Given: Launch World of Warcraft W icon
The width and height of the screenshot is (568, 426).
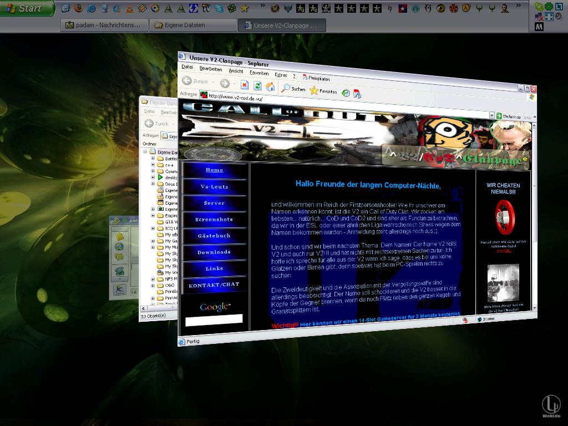Looking at the screenshot, I should coord(275,8).
